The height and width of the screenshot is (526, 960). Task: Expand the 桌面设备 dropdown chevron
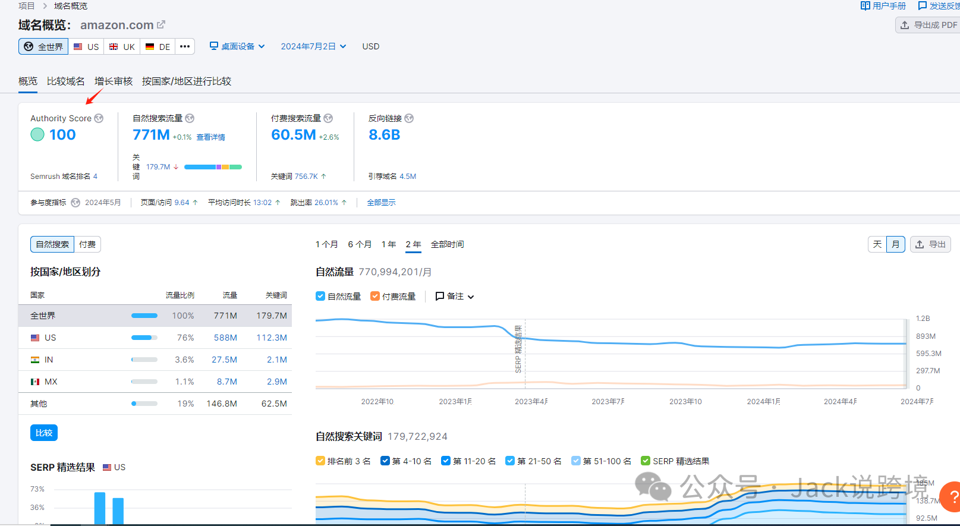[x=262, y=46]
